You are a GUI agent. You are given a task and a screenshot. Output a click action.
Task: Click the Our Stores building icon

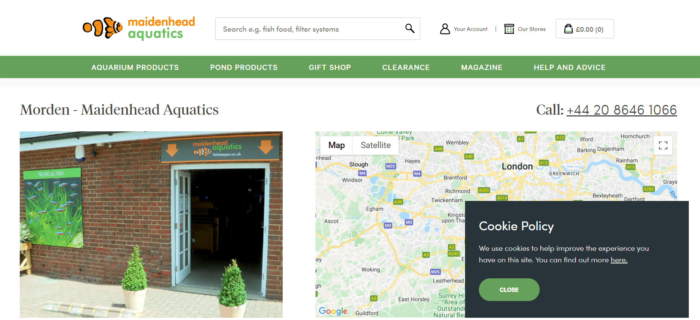(509, 29)
